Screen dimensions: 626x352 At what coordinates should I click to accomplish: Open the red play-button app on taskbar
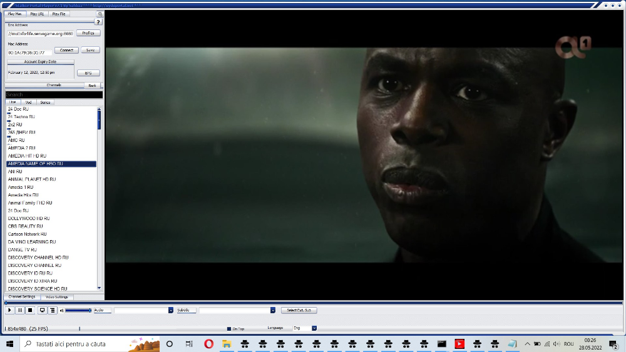point(459,344)
